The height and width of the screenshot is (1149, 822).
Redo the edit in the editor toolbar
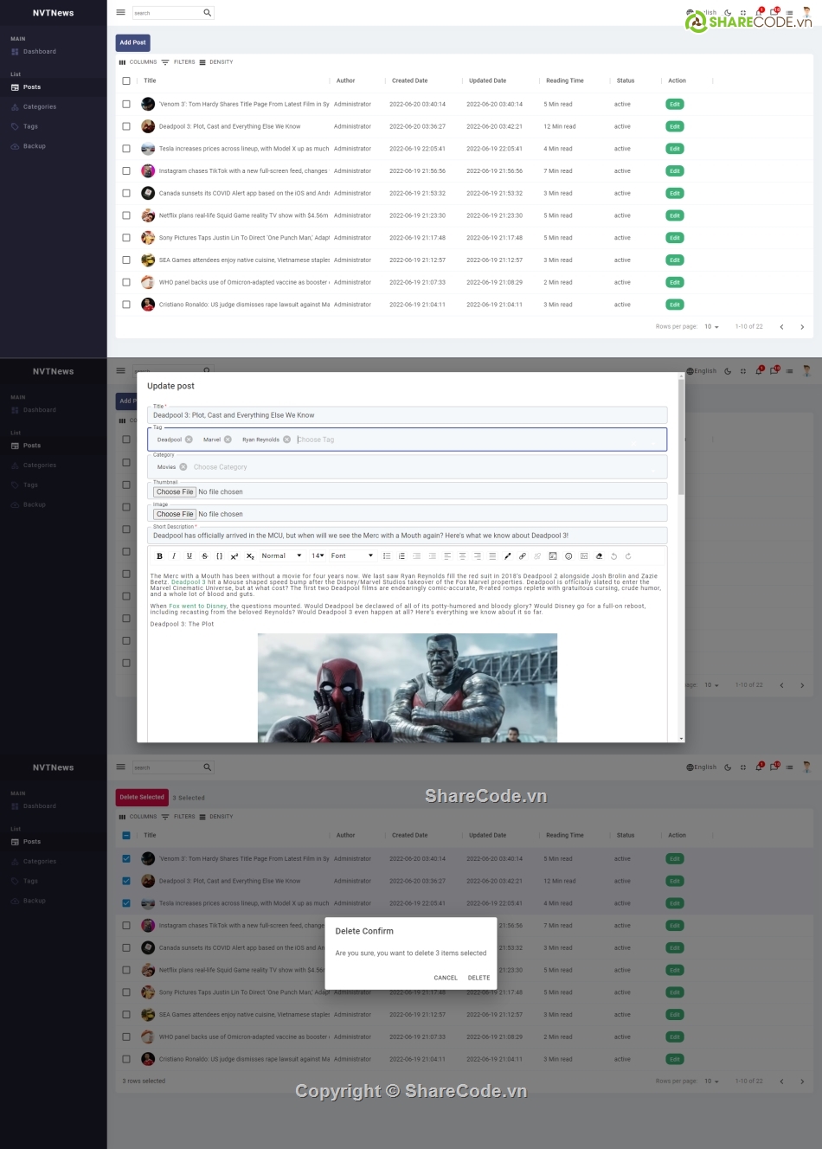tap(628, 556)
